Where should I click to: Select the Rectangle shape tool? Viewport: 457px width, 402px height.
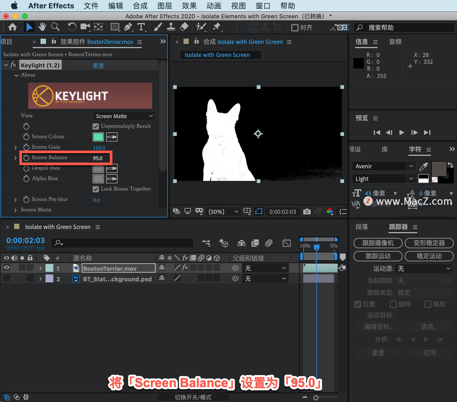click(x=115, y=27)
